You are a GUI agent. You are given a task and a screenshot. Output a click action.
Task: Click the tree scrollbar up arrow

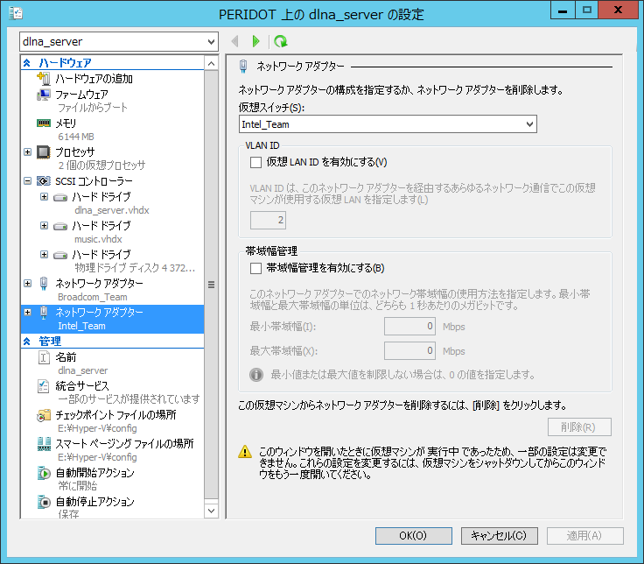(x=211, y=63)
